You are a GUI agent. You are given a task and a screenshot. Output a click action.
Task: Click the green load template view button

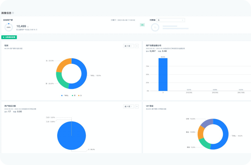point(9,37)
